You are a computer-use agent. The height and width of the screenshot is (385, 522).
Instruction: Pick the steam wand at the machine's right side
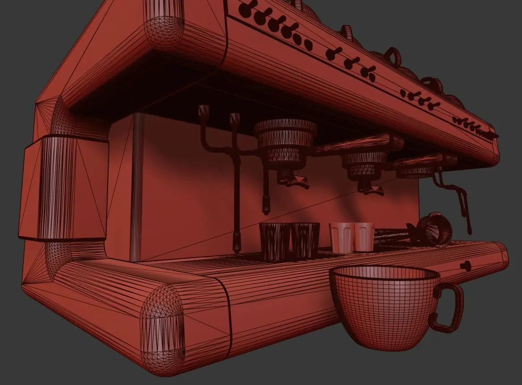(x=454, y=200)
